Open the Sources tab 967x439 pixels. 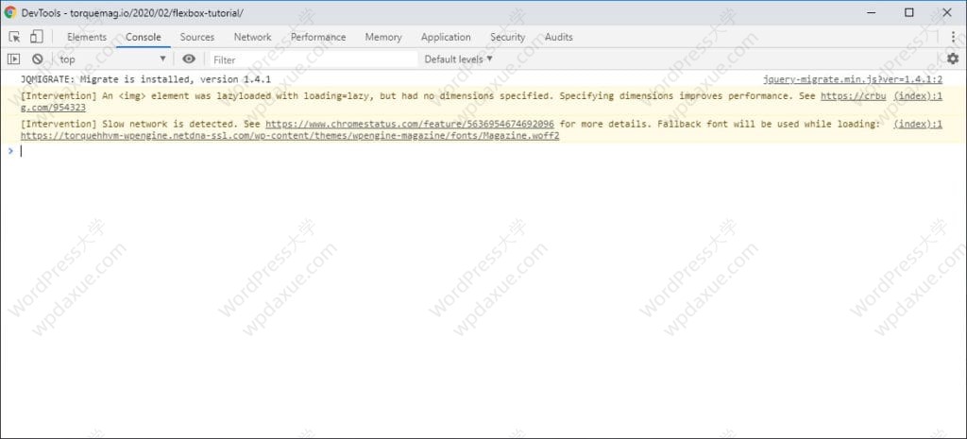point(197,37)
